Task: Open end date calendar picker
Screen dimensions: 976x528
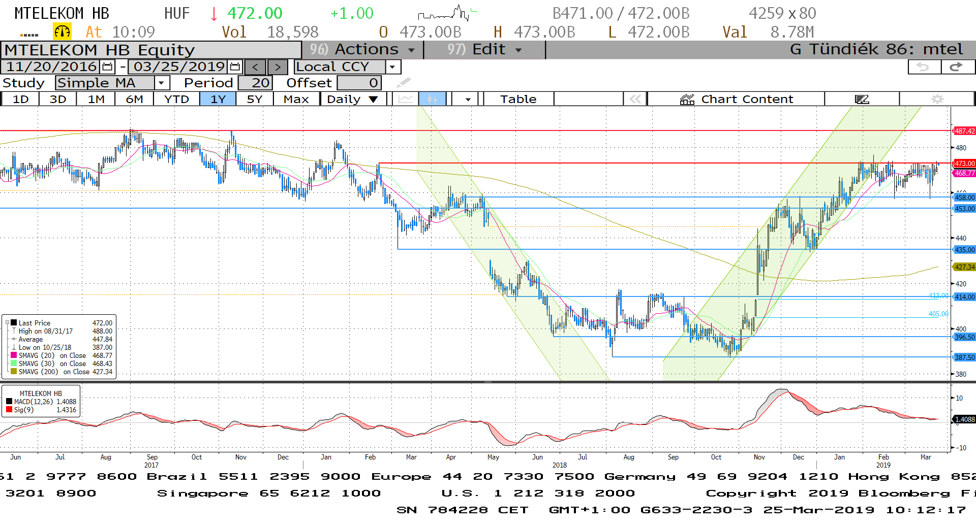Action: click(x=235, y=67)
